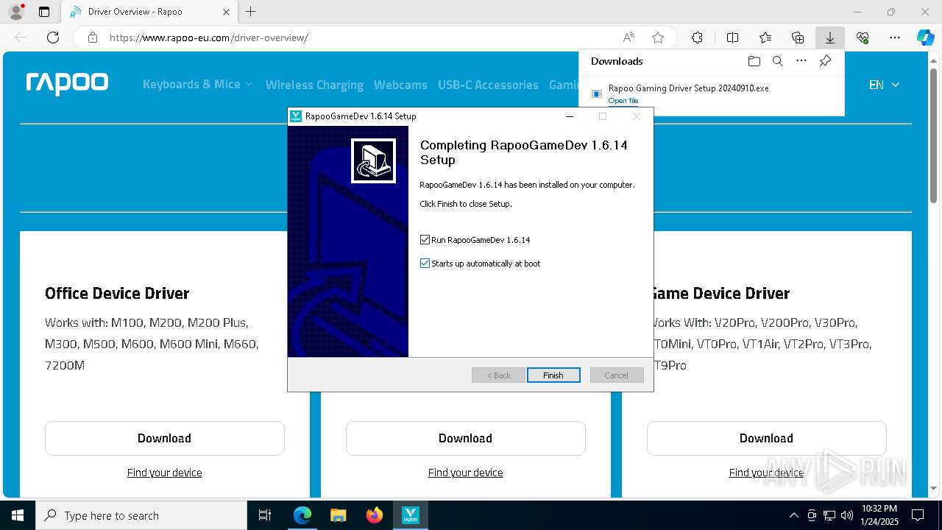Open the tab actions menu icon
The width and height of the screenshot is (942, 530).
click(44, 12)
